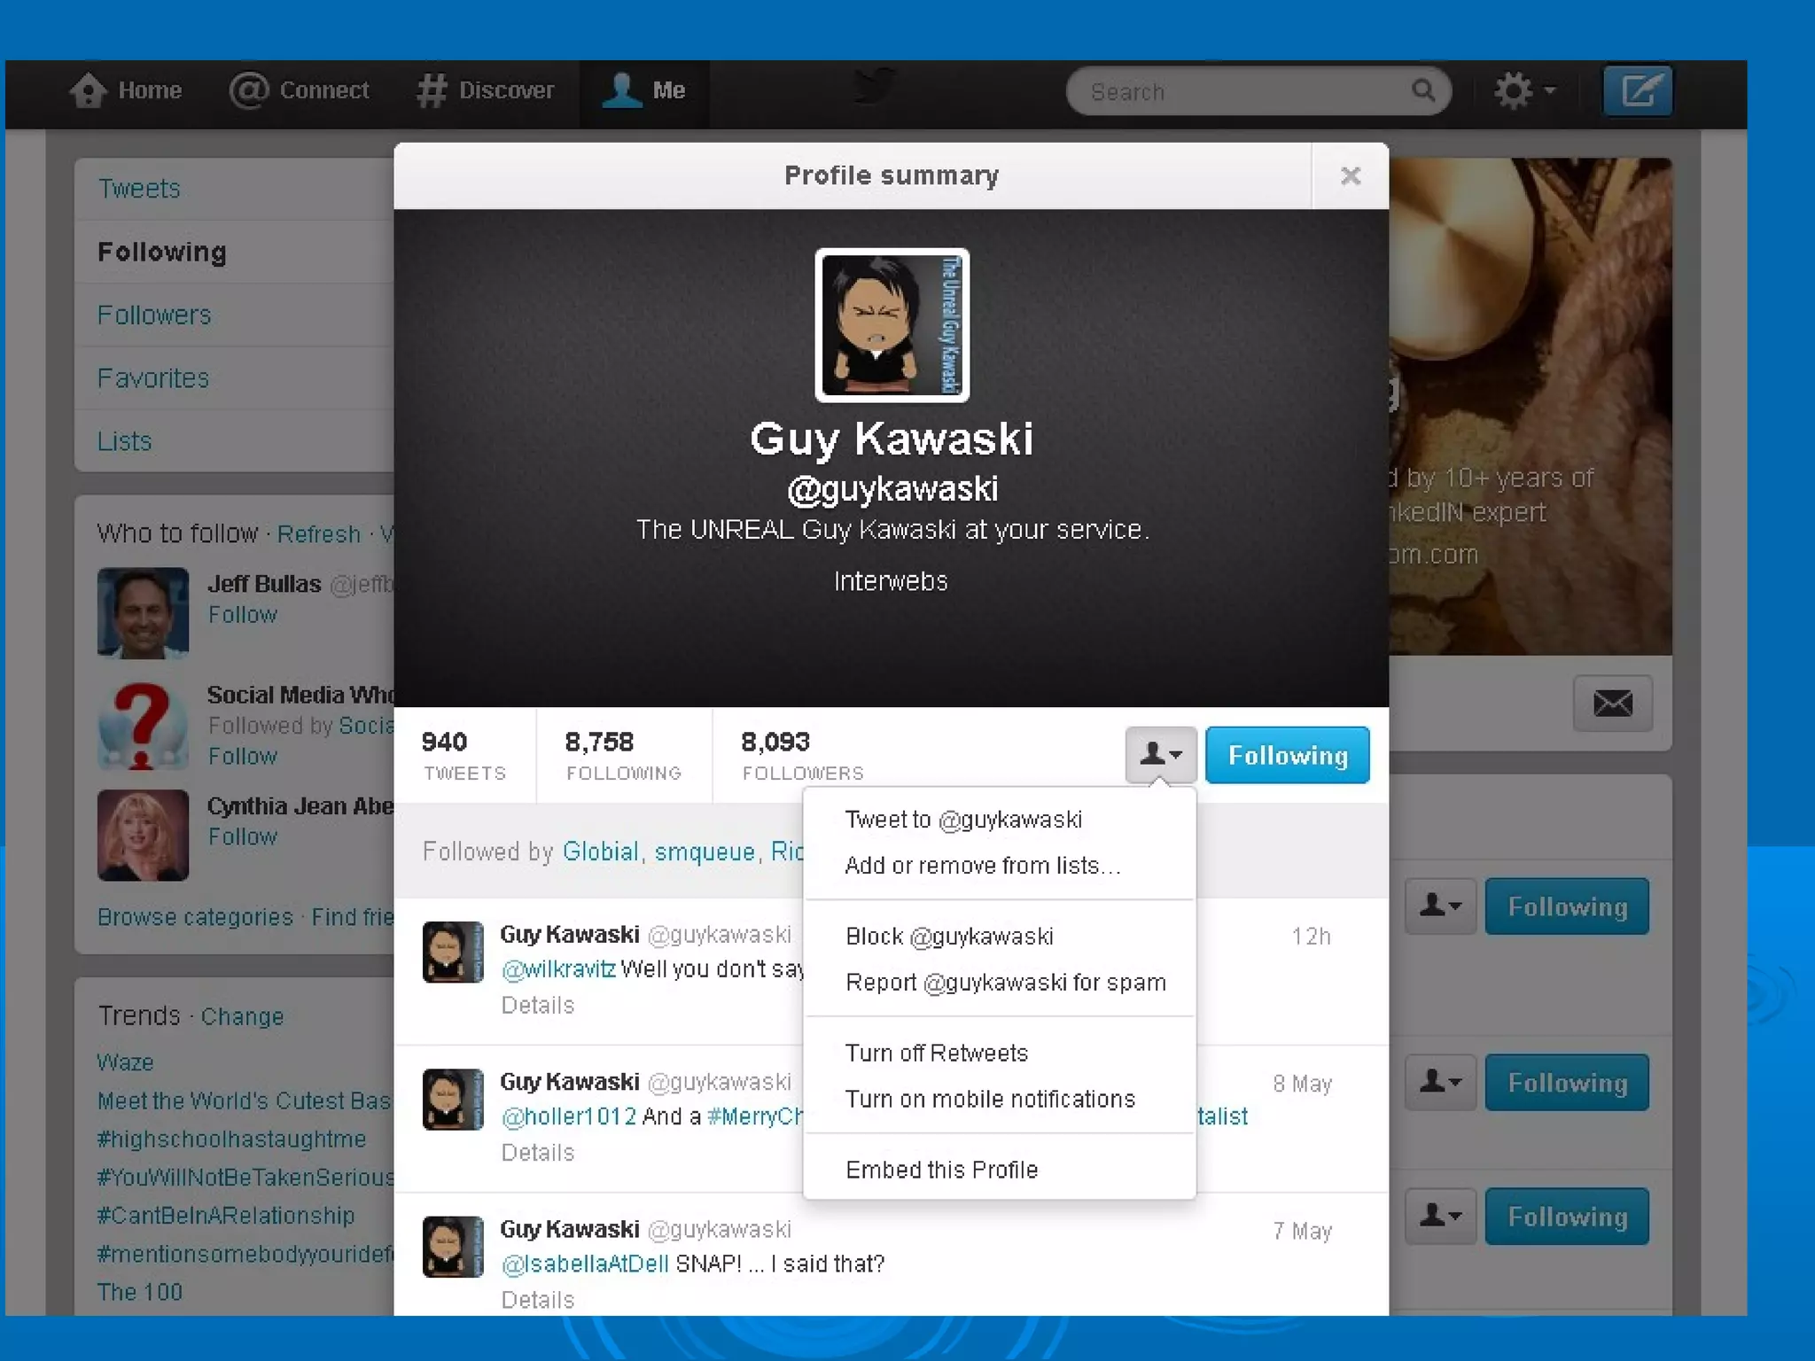Viewport: 1815px width, 1361px height.
Task: Select Block @guykawaski menu entry
Action: point(949,937)
